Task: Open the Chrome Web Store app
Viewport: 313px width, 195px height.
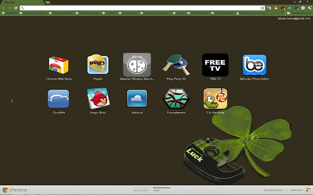Action: click(59, 65)
